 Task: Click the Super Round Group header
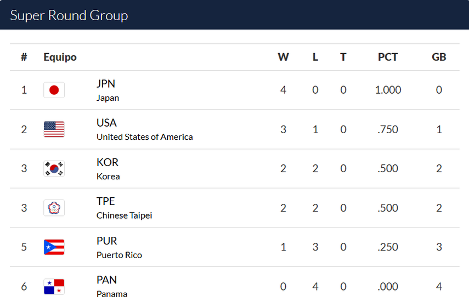point(69,15)
